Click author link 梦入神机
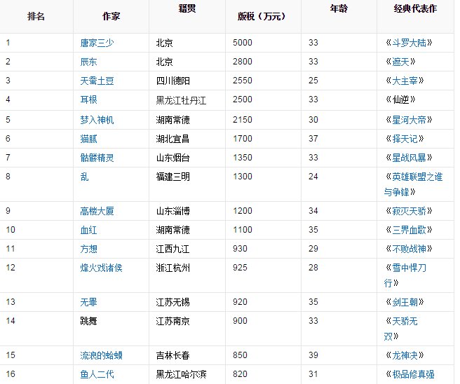The width and height of the screenshot is (460, 384). (x=97, y=120)
